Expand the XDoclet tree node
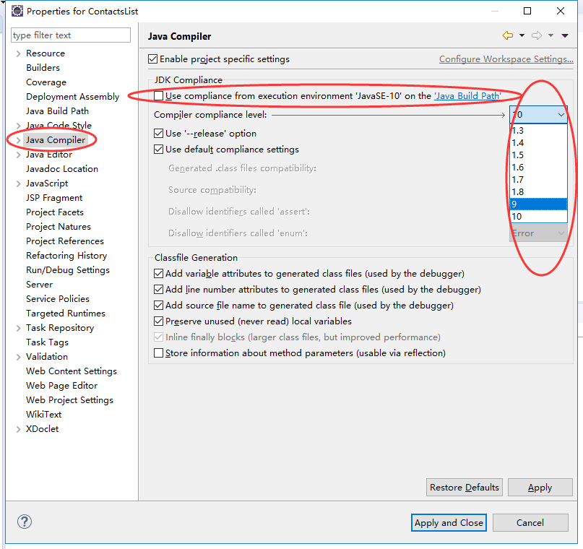The height and width of the screenshot is (549, 583). (x=18, y=429)
